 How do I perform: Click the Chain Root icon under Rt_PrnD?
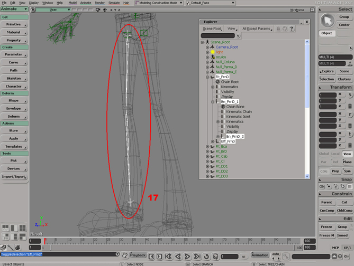tap(217, 82)
